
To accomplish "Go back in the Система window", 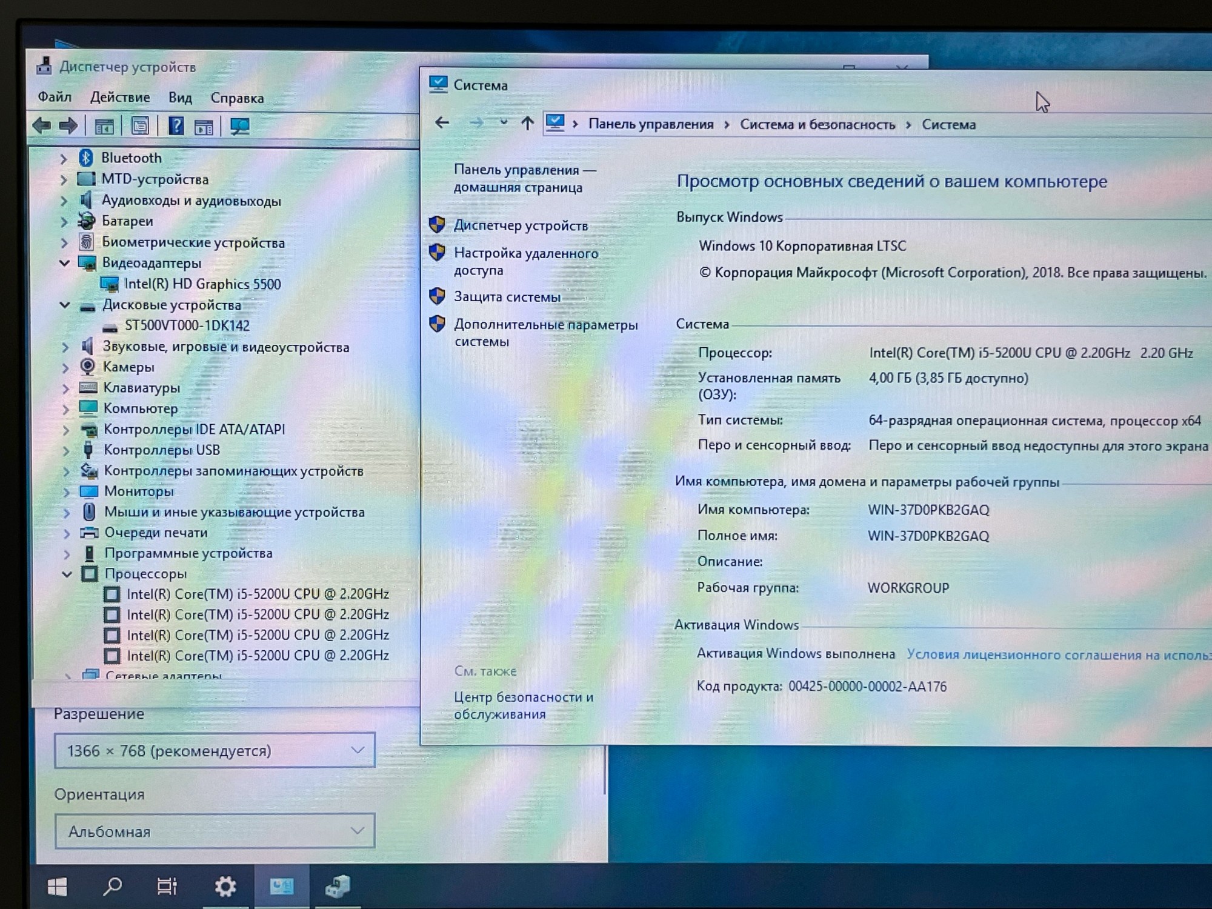I will [x=442, y=122].
